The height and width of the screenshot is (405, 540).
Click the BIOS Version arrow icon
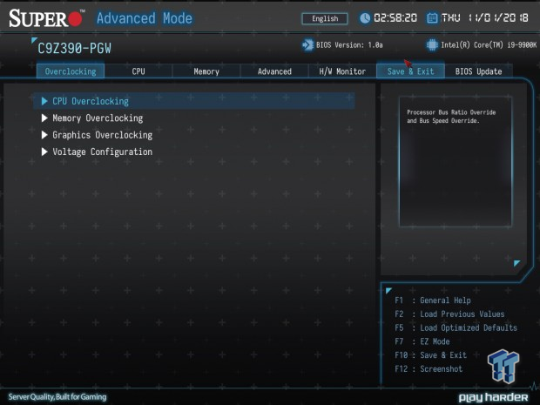307,45
